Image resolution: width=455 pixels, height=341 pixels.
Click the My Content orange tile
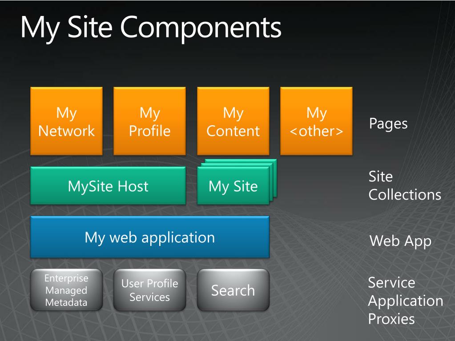[233, 121]
